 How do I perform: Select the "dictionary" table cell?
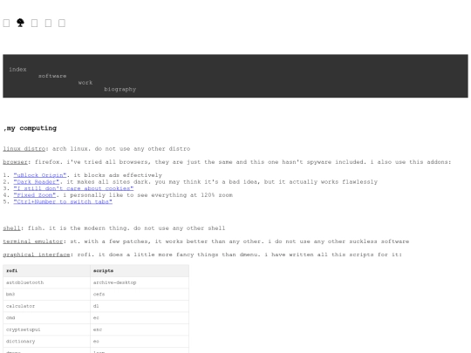click(46, 342)
